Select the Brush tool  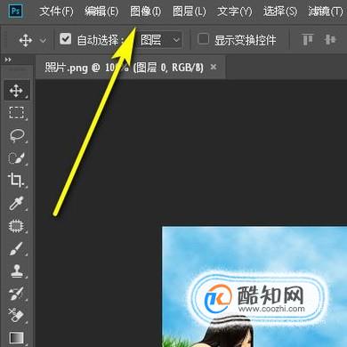coord(16,248)
